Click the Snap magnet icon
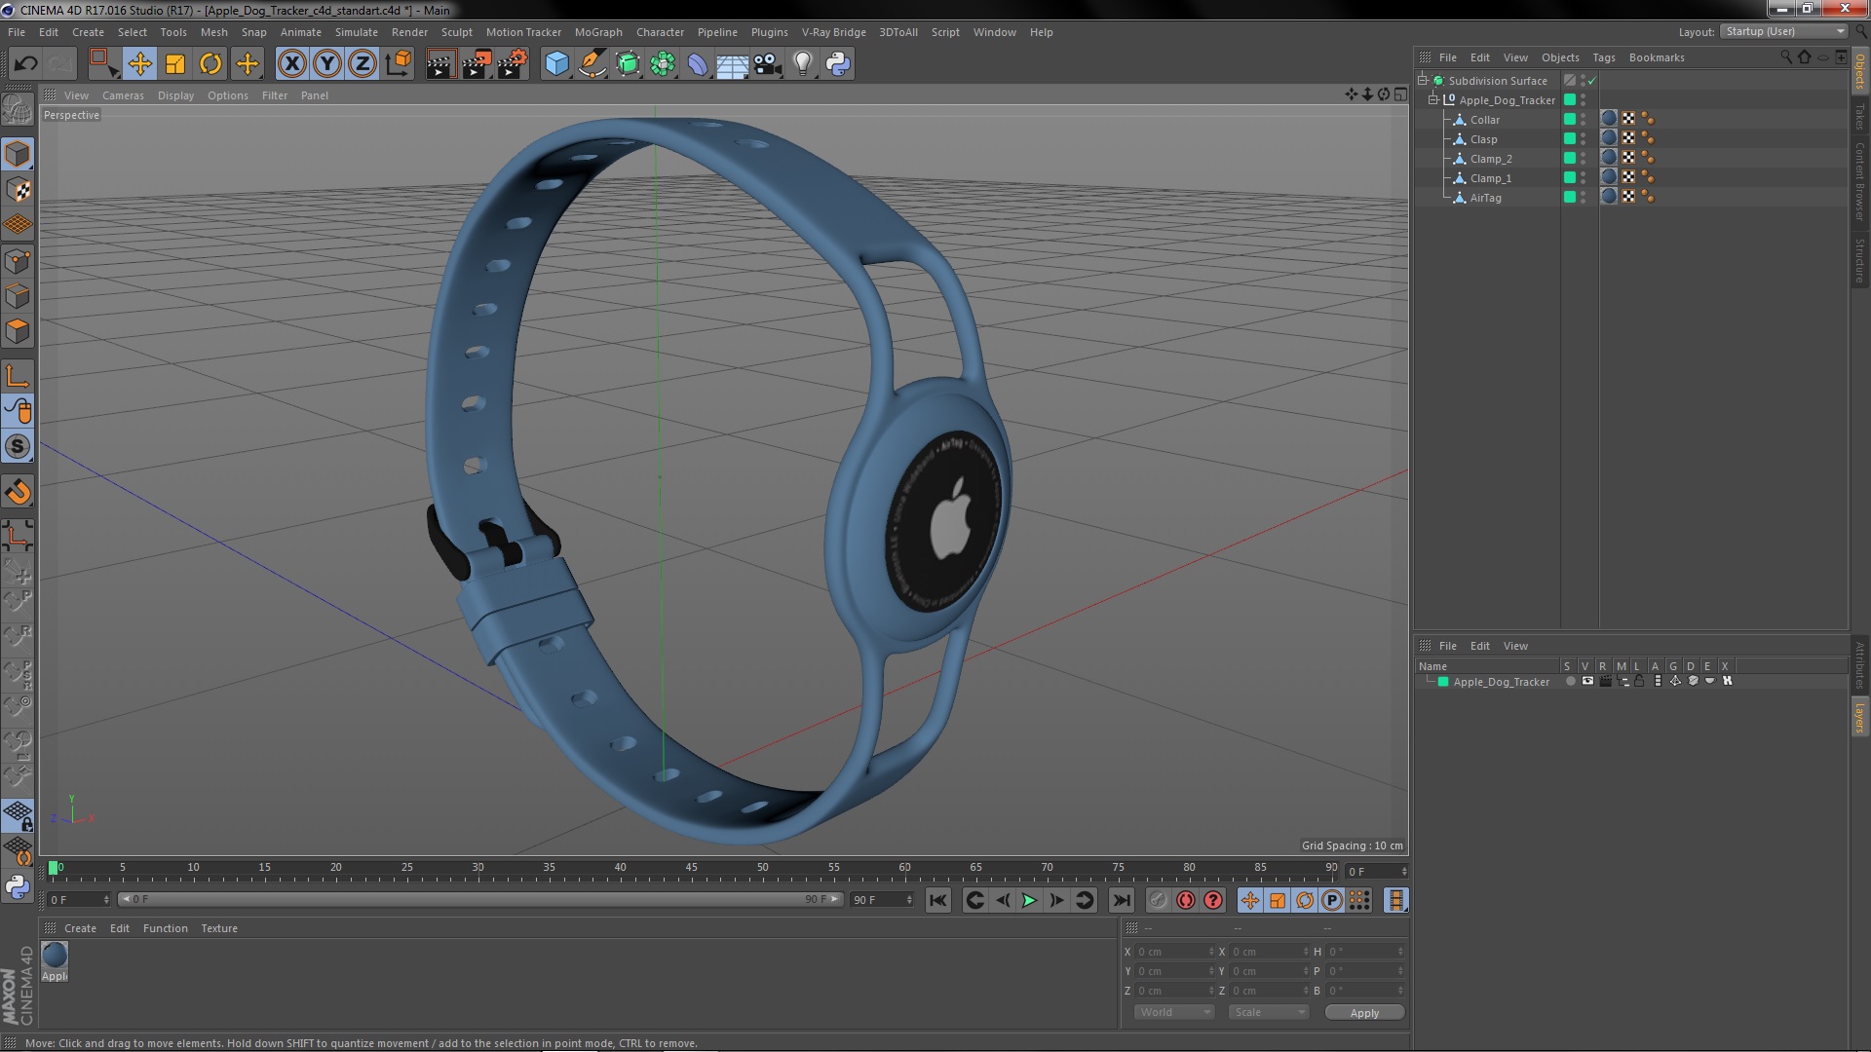 pos(18,492)
